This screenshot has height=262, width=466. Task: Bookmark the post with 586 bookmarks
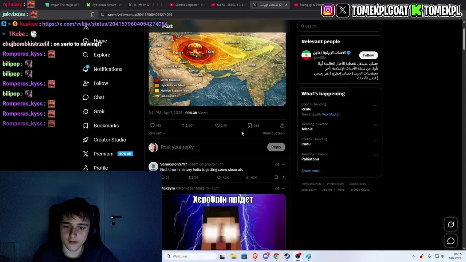click(x=250, y=126)
